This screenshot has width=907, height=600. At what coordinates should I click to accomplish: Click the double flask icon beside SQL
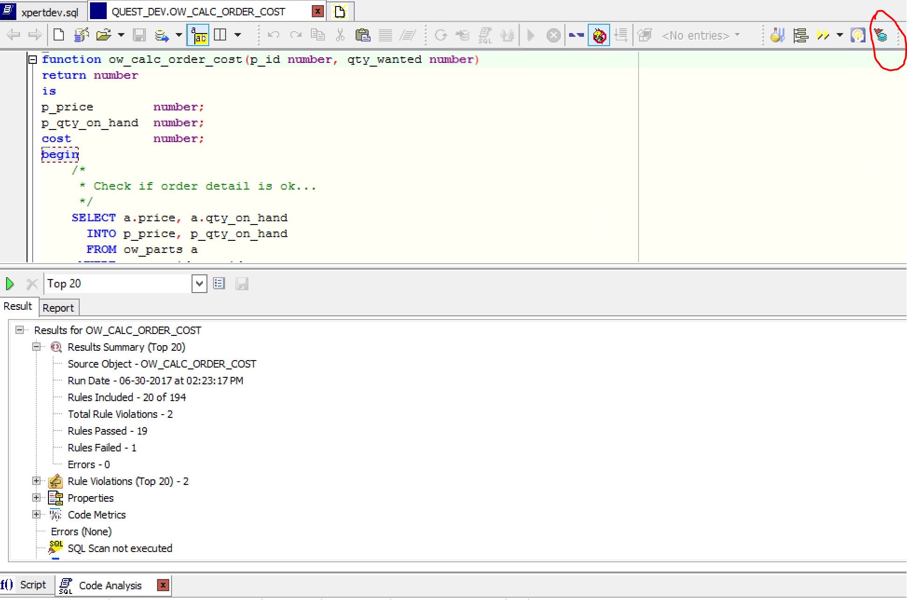(x=507, y=35)
